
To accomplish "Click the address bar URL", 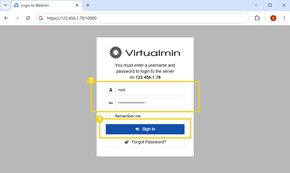I will (72, 18).
